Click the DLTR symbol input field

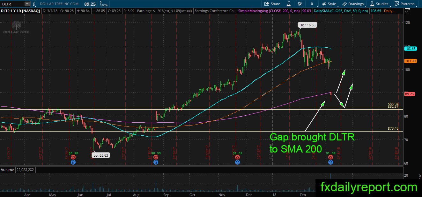12,4
